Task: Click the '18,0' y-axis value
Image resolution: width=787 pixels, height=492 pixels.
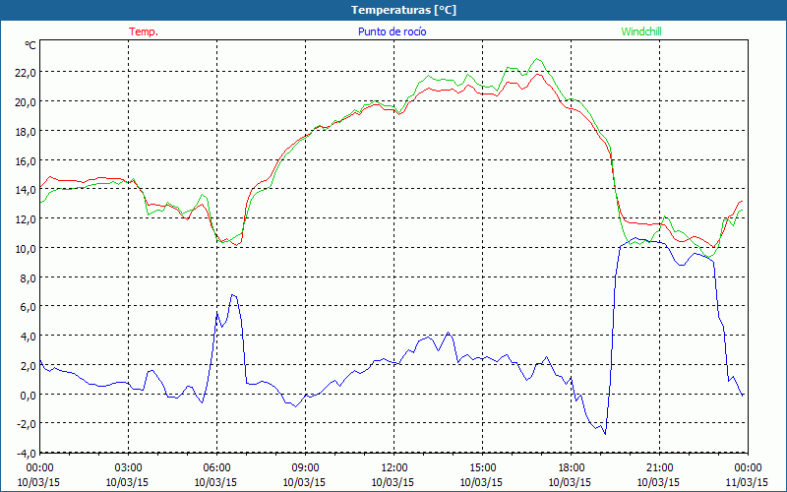Action: [27, 132]
